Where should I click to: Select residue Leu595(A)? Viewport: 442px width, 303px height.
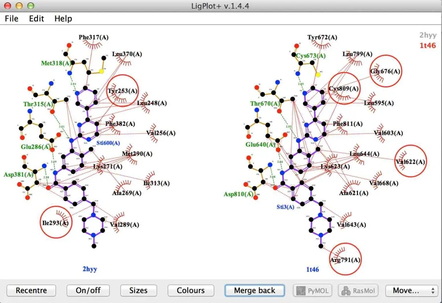[379, 103]
